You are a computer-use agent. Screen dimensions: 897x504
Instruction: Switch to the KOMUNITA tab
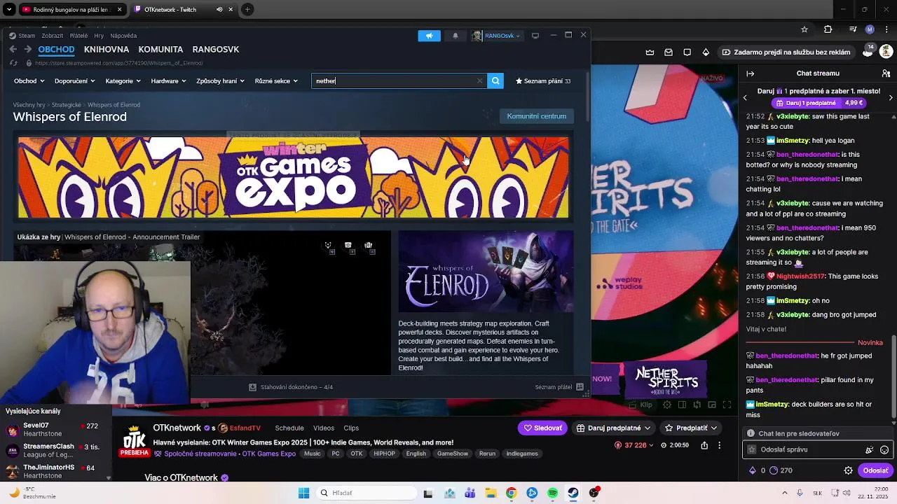[160, 49]
